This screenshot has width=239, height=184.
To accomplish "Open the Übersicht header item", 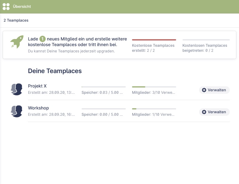I will (x=22, y=7).
